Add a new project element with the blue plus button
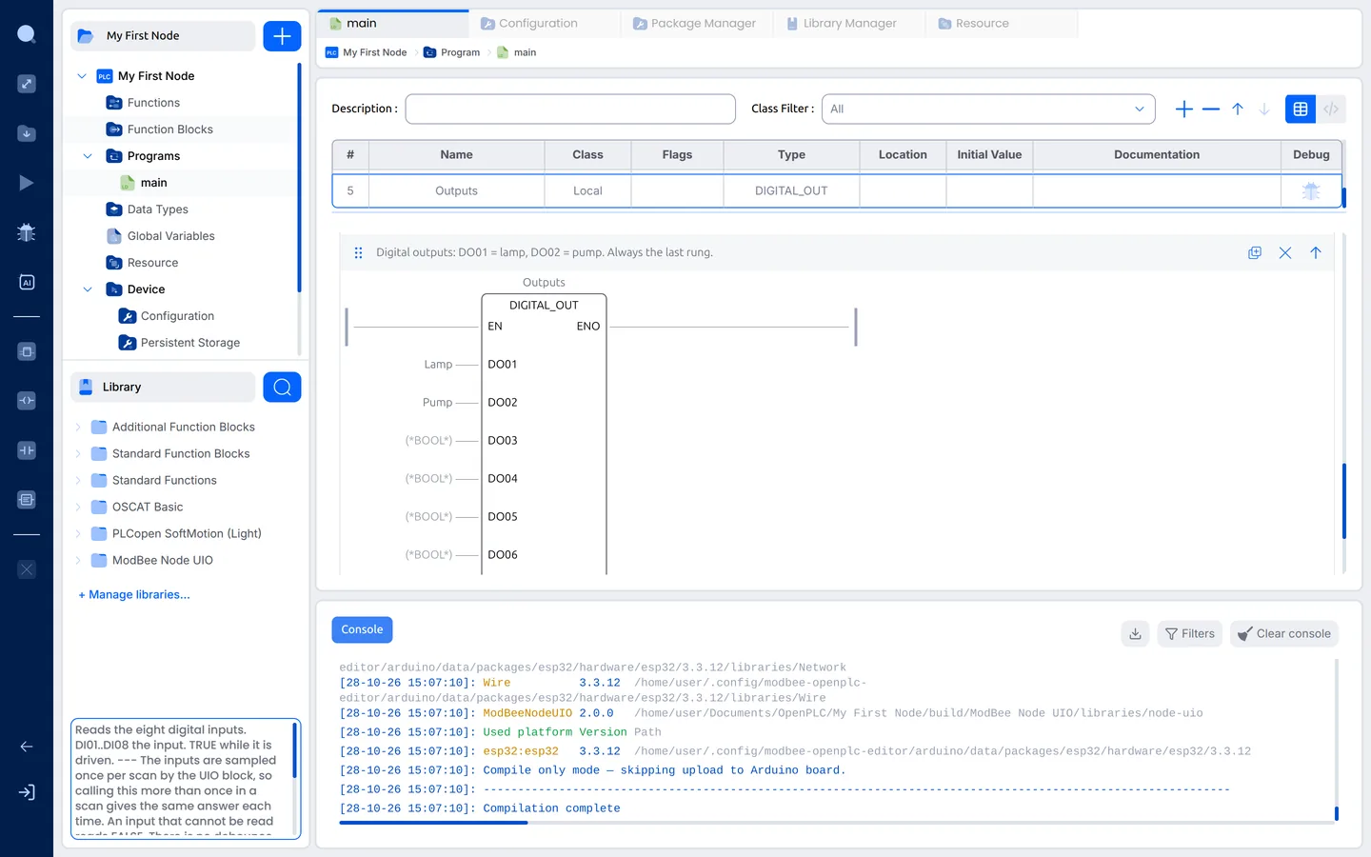 [x=282, y=36]
